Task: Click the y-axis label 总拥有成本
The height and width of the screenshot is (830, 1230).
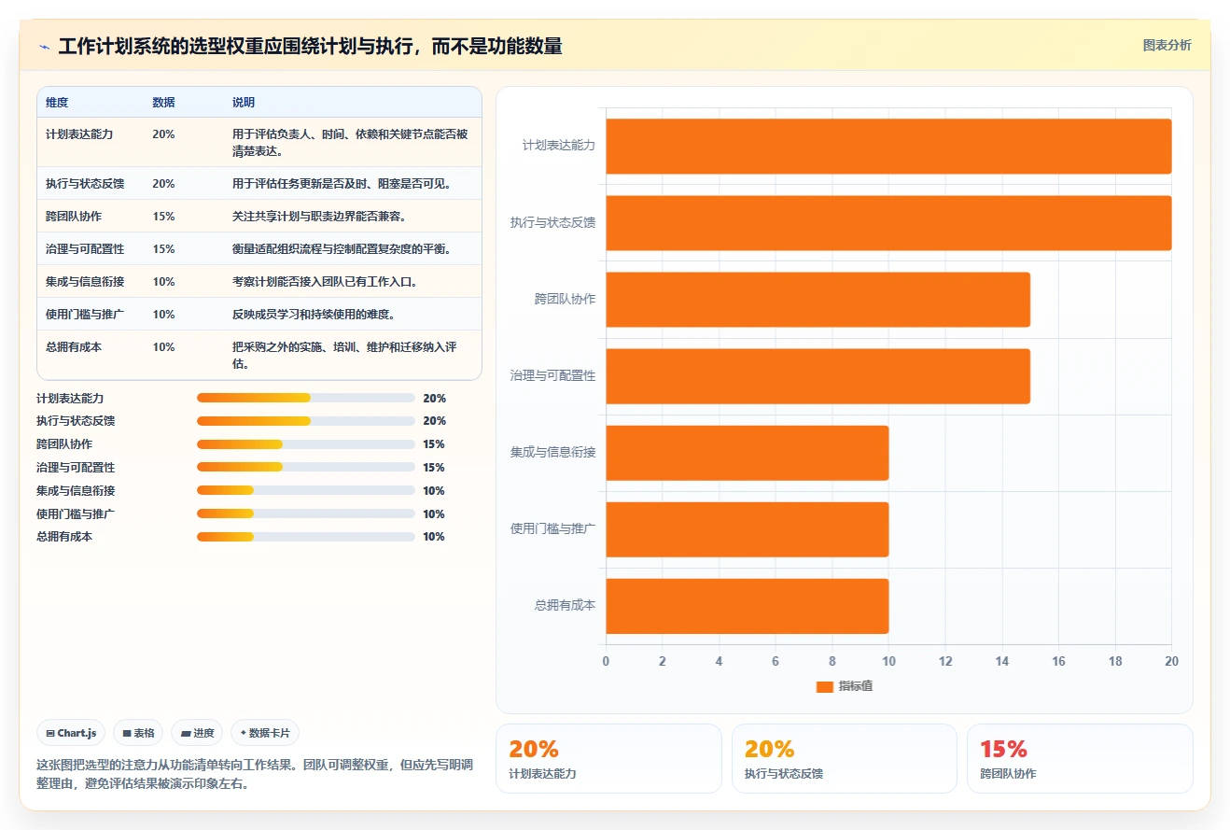Action: click(x=565, y=605)
